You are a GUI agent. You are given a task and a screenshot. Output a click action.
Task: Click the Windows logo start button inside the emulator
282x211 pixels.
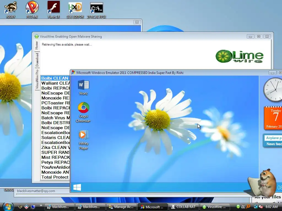77,187
